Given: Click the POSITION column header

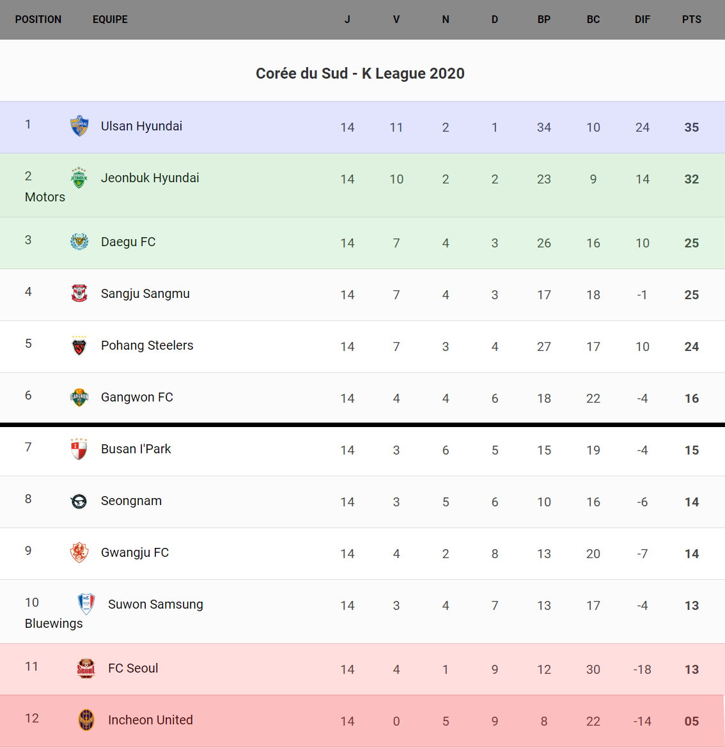Looking at the screenshot, I should [x=38, y=19].
